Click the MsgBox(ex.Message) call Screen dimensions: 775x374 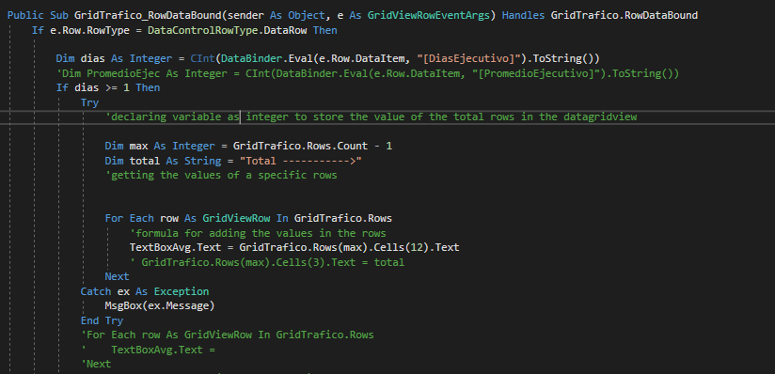click(x=160, y=305)
